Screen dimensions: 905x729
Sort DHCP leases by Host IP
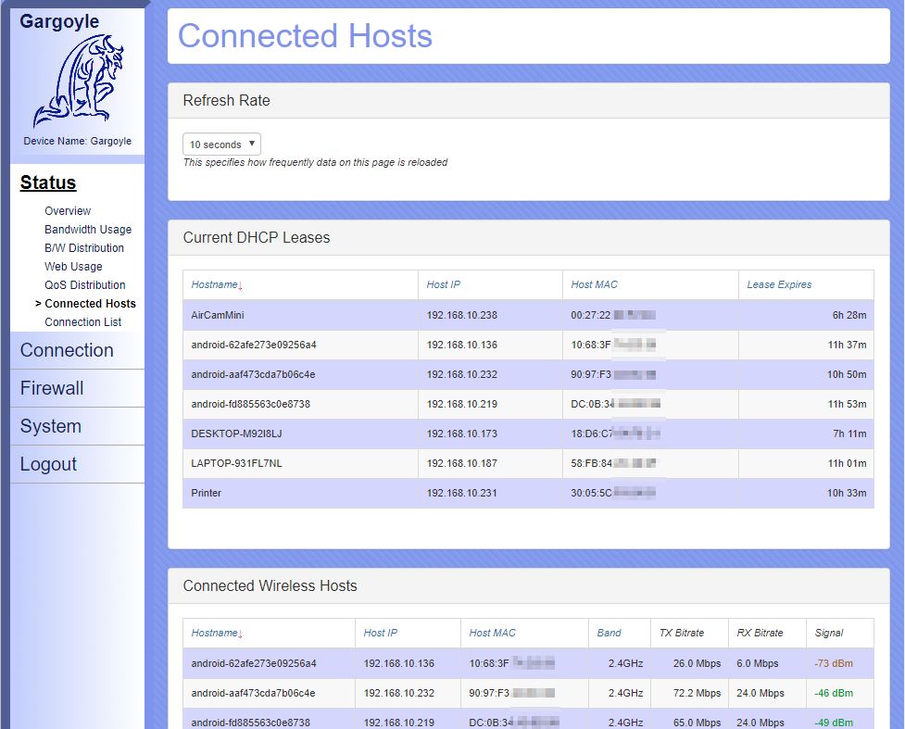(443, 285)
